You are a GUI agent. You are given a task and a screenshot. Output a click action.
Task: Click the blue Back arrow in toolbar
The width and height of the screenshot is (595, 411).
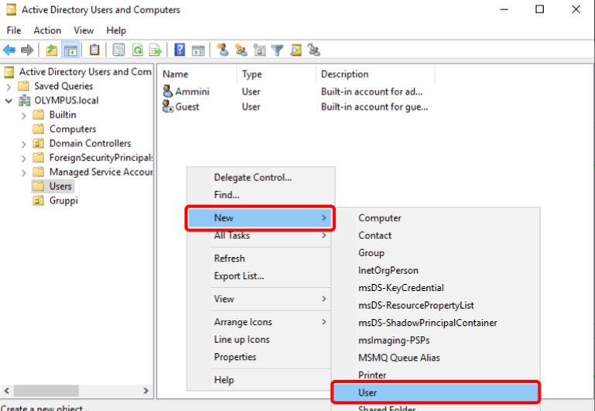[9, 50]
